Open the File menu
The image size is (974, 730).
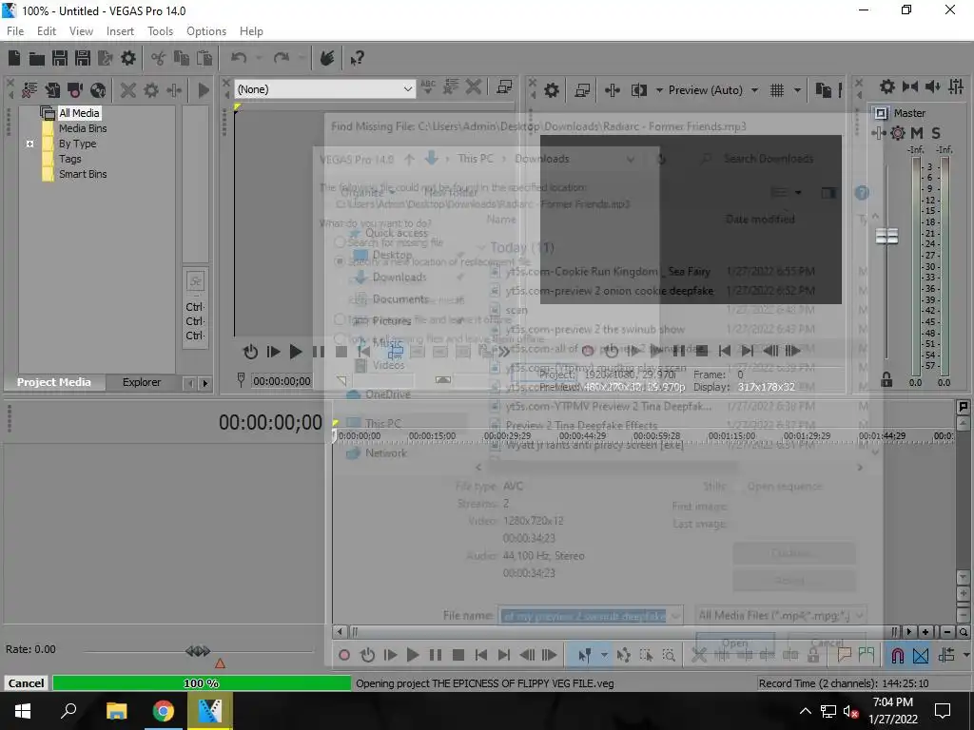coord(15,31)
